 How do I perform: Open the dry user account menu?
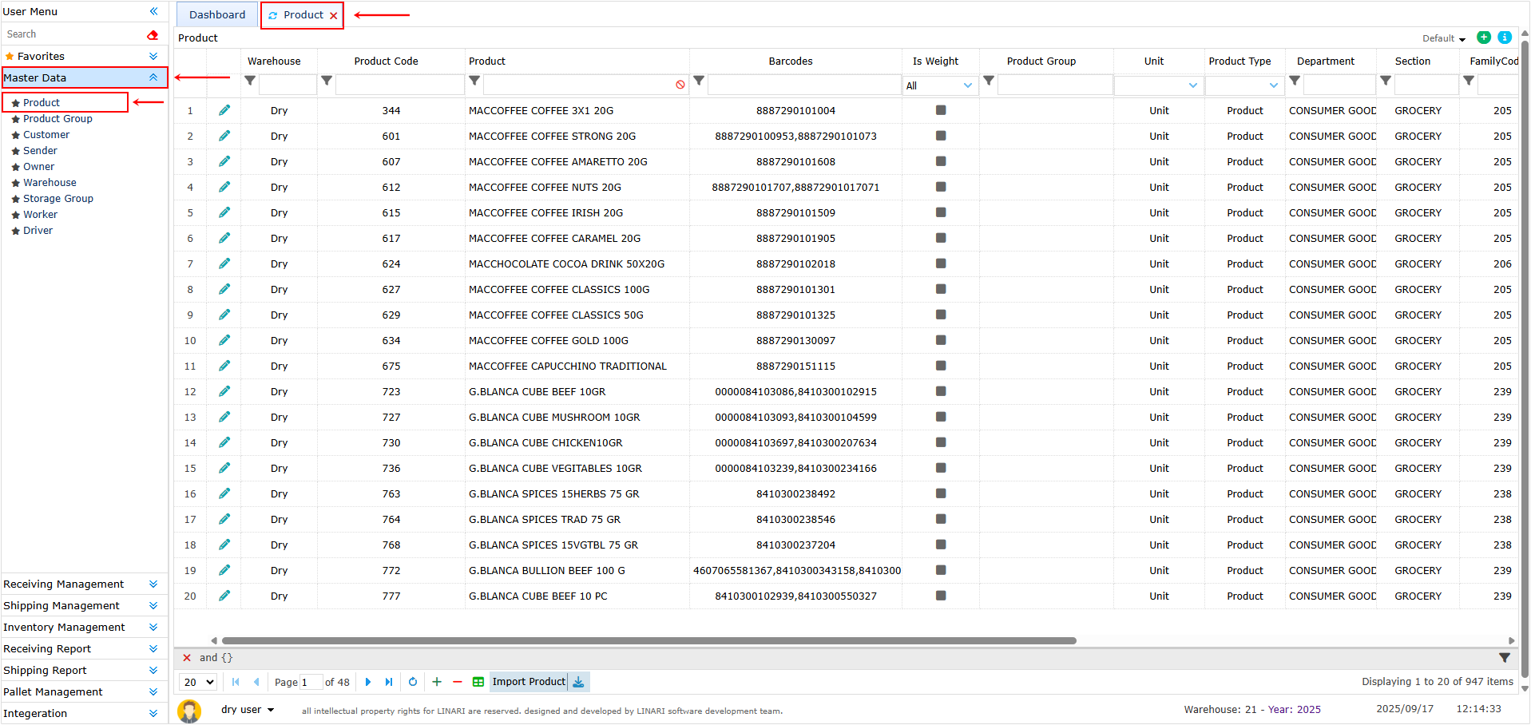248,709
